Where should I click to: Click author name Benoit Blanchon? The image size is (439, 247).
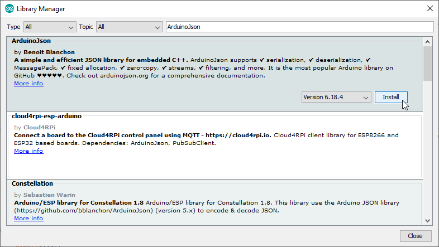49,52
